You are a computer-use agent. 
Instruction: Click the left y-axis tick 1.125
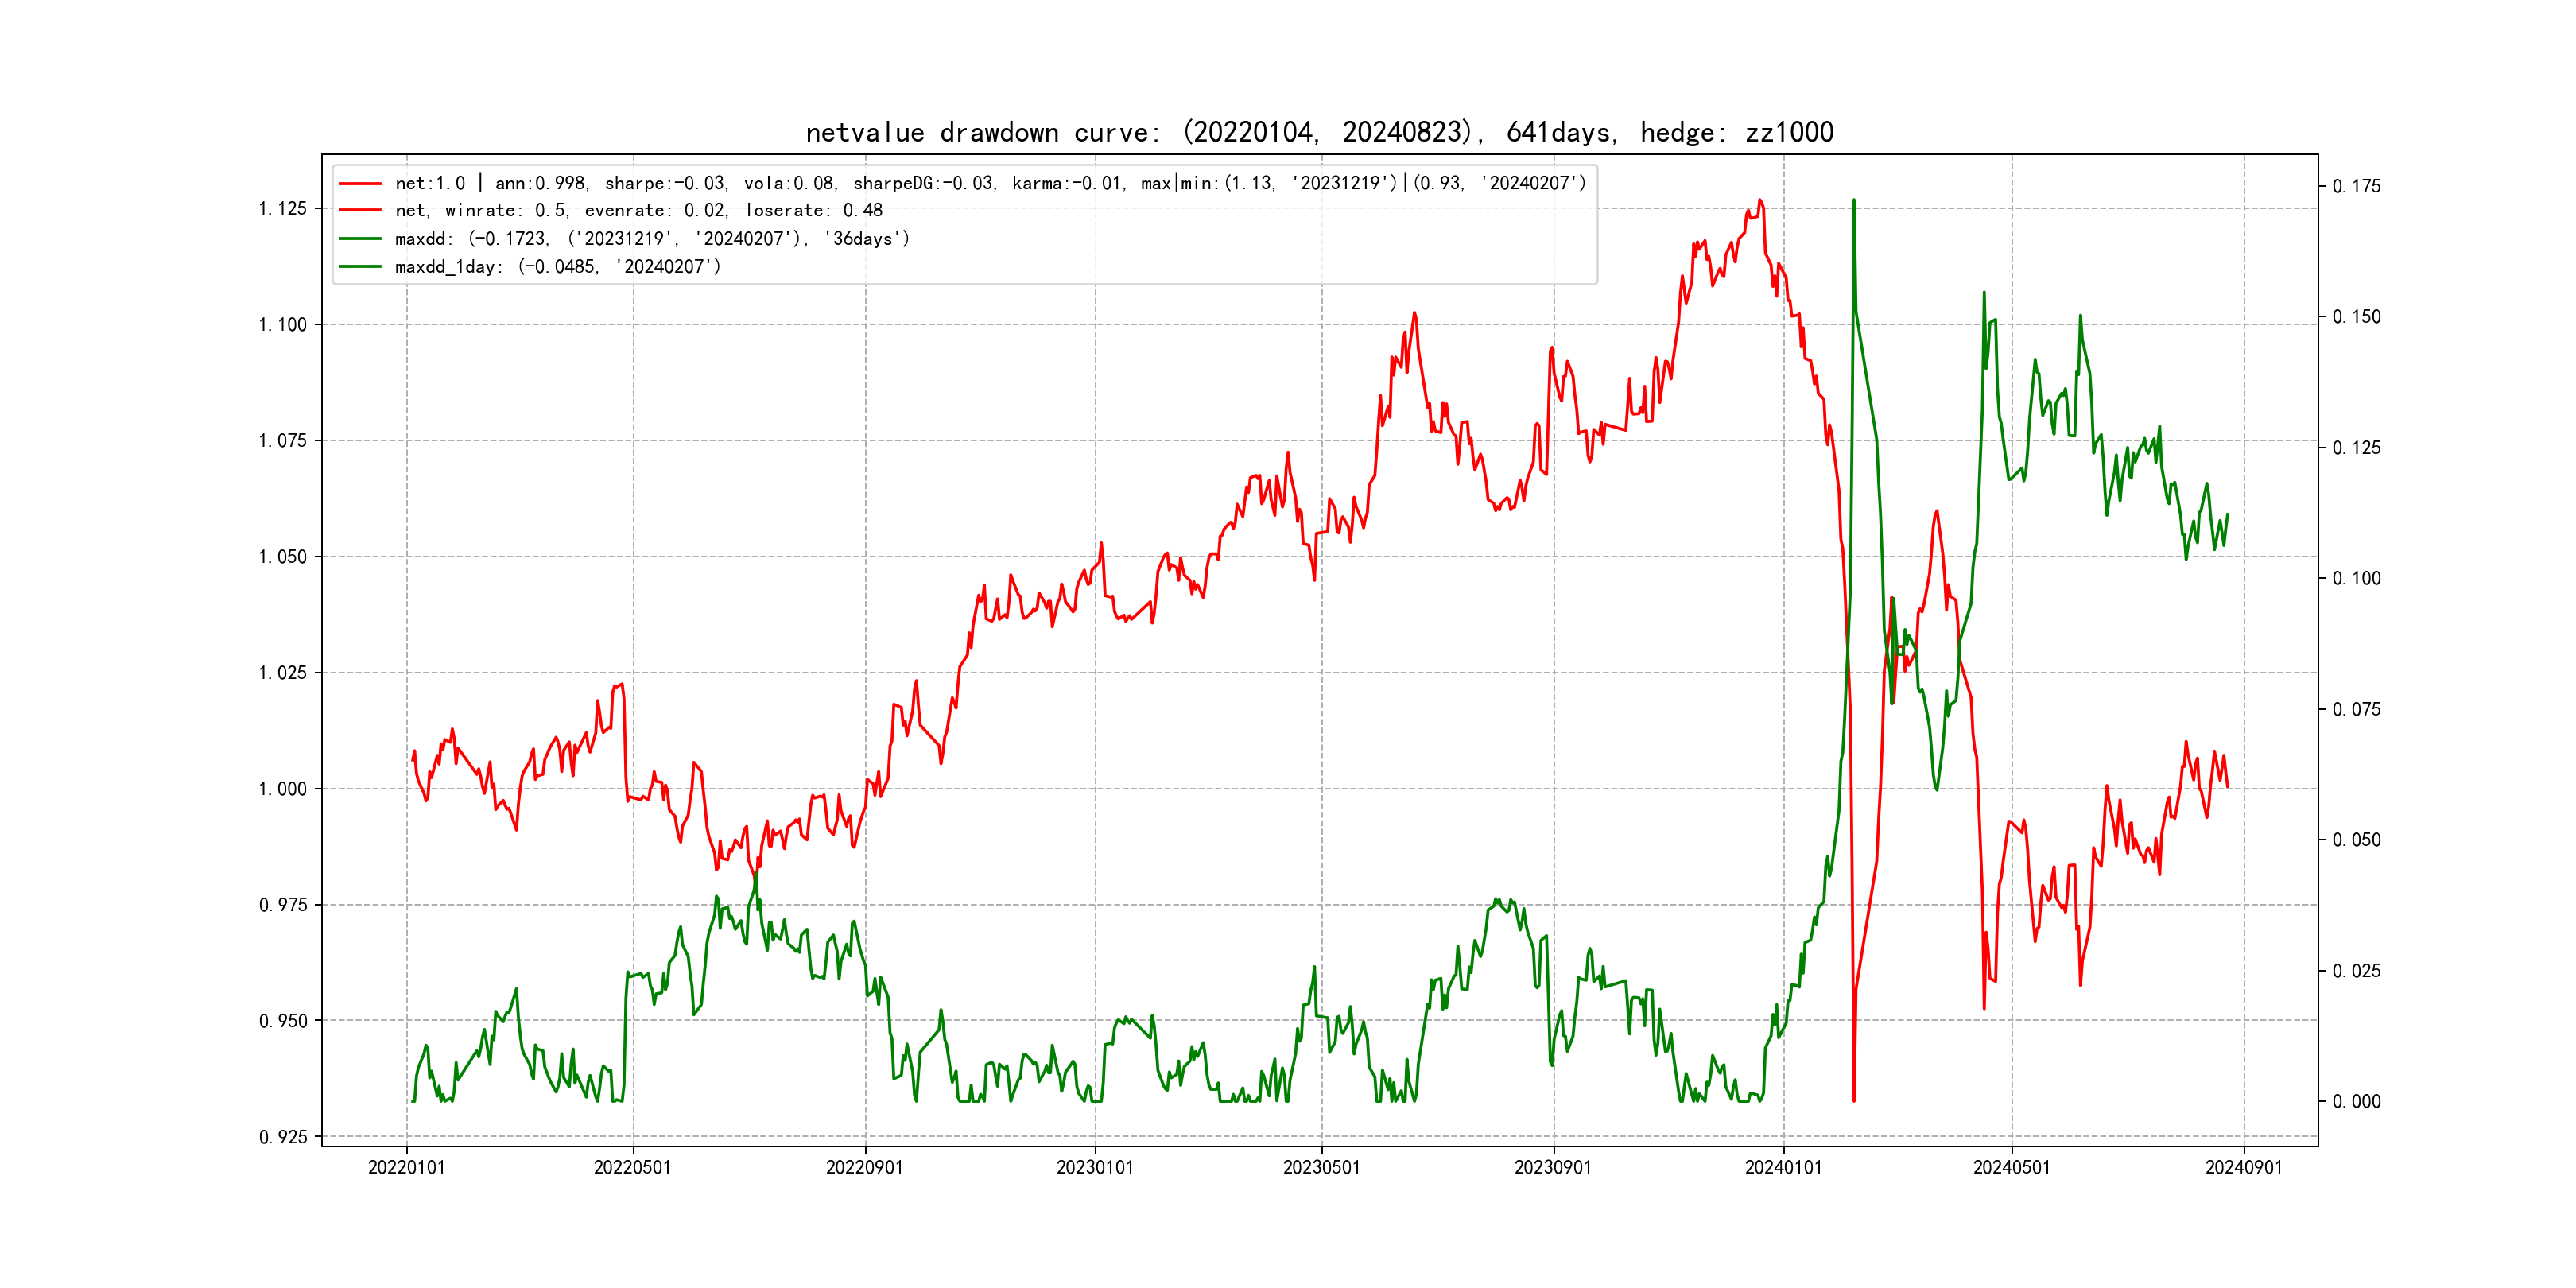pos(282,209)
